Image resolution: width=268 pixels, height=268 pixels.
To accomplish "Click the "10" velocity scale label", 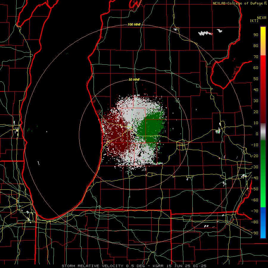I will coord(256,123).
